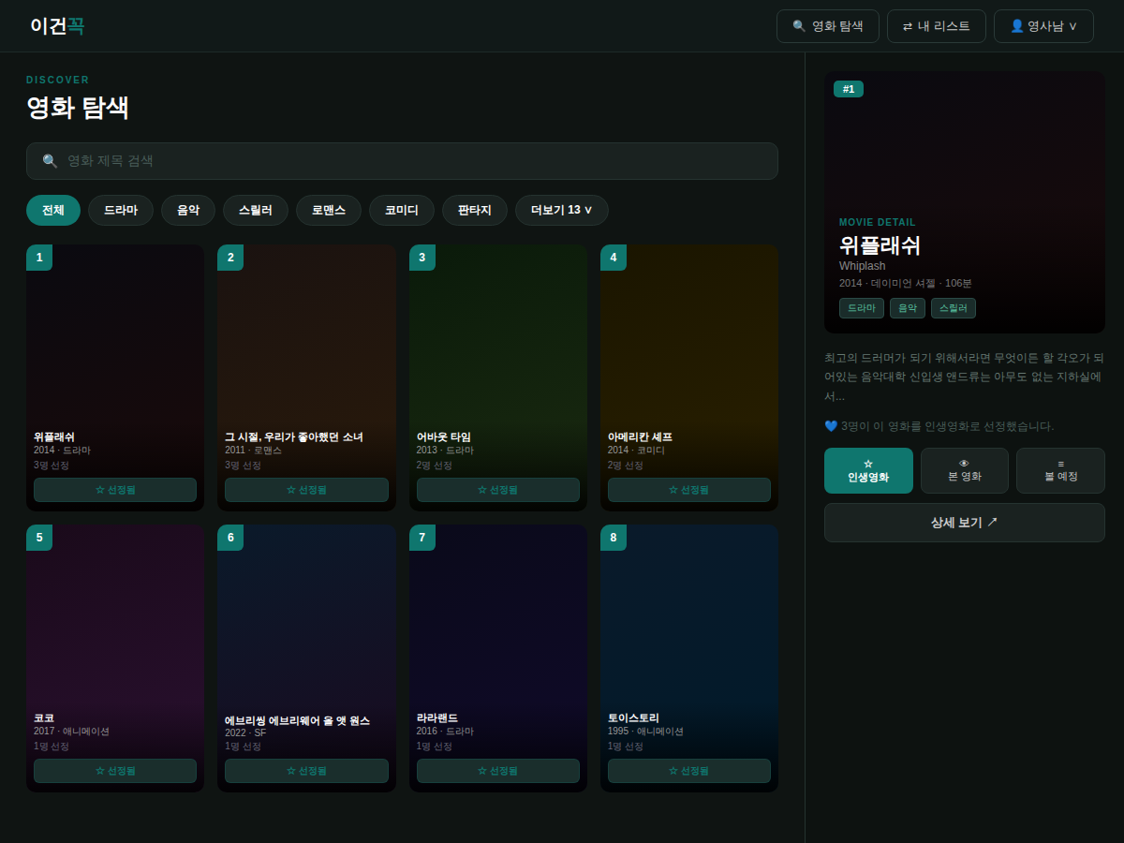The height and width of the screenshot is (843, 1124).
Task: Select the 전체 genre filter chip
Action: coord(53,210)
